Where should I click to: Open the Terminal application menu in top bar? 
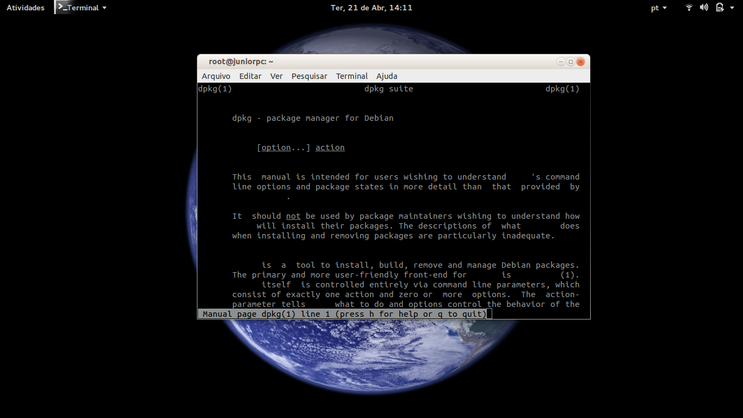tap(86, 8)
